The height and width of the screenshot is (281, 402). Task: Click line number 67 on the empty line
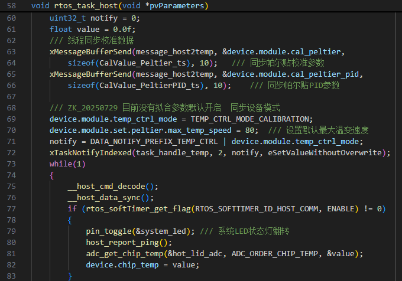pos(11,97)
